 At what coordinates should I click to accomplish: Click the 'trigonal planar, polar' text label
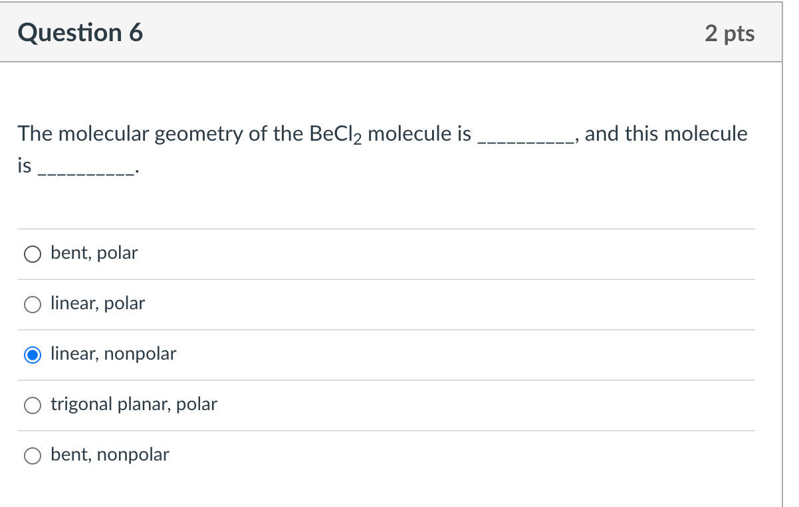tap(134, 404)
